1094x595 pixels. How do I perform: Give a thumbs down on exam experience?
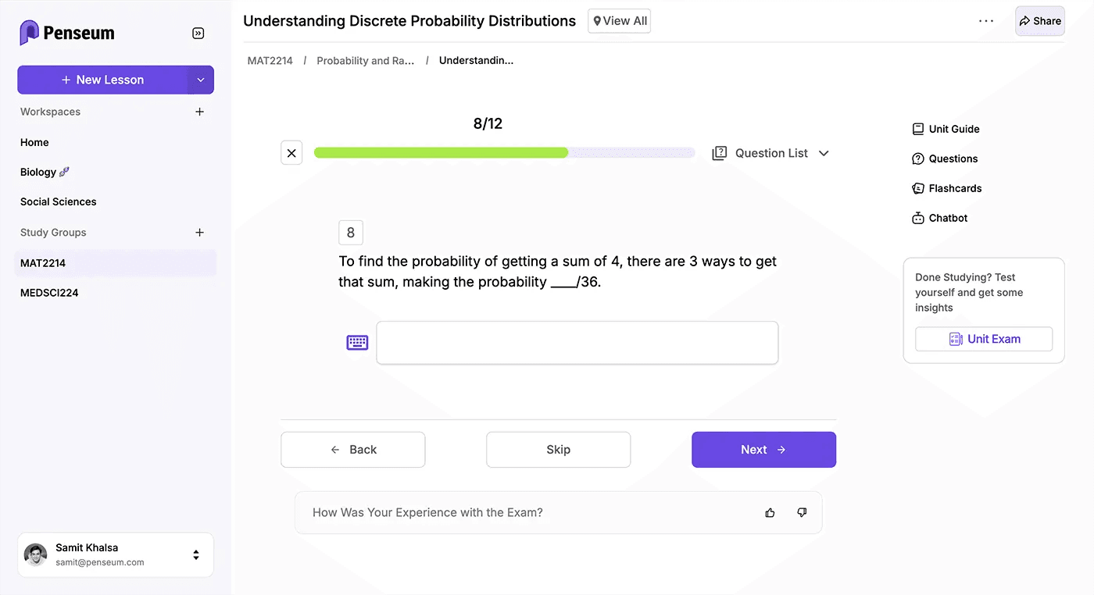(x=801, y=512)
